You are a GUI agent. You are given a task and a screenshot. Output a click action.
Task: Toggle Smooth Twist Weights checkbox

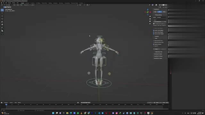pyautogui.click(x=154, y=30)
